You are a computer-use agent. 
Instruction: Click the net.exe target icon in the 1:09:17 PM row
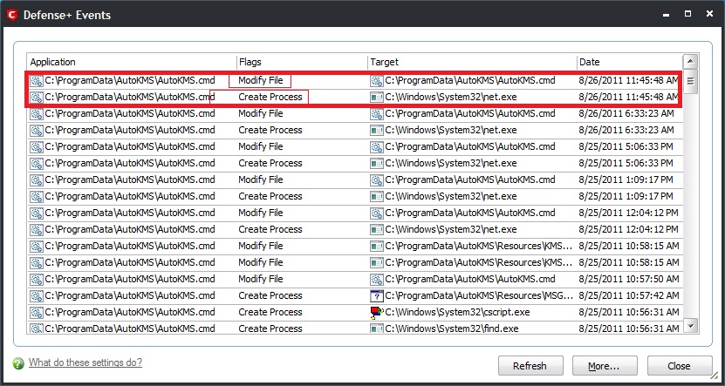click(x=377, y=197)
